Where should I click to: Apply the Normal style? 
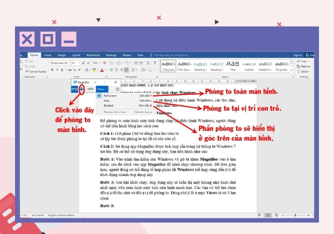(168, 66)
